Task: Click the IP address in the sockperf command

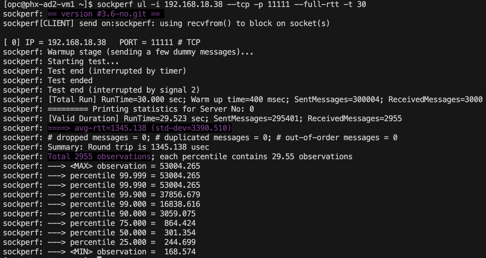Action: click(x=193, y=4)
